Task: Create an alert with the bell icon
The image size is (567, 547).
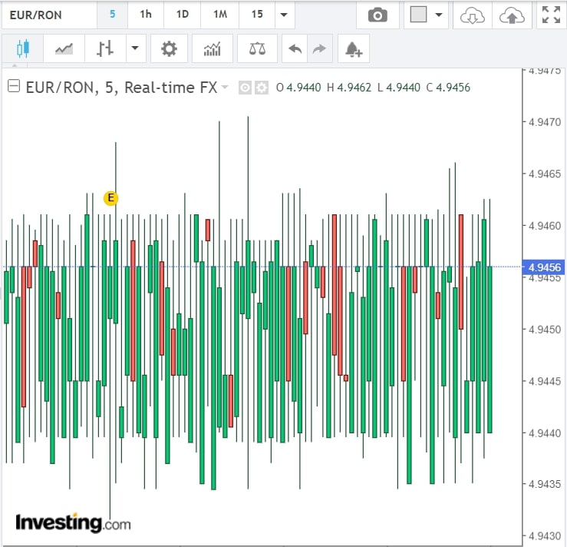Action: pyautogui.click(x=353, y=49)
